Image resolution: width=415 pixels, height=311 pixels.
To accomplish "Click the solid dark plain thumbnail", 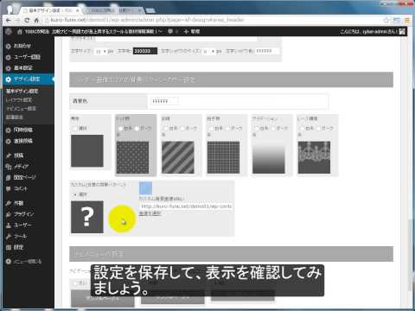I will tap(87, 151).
